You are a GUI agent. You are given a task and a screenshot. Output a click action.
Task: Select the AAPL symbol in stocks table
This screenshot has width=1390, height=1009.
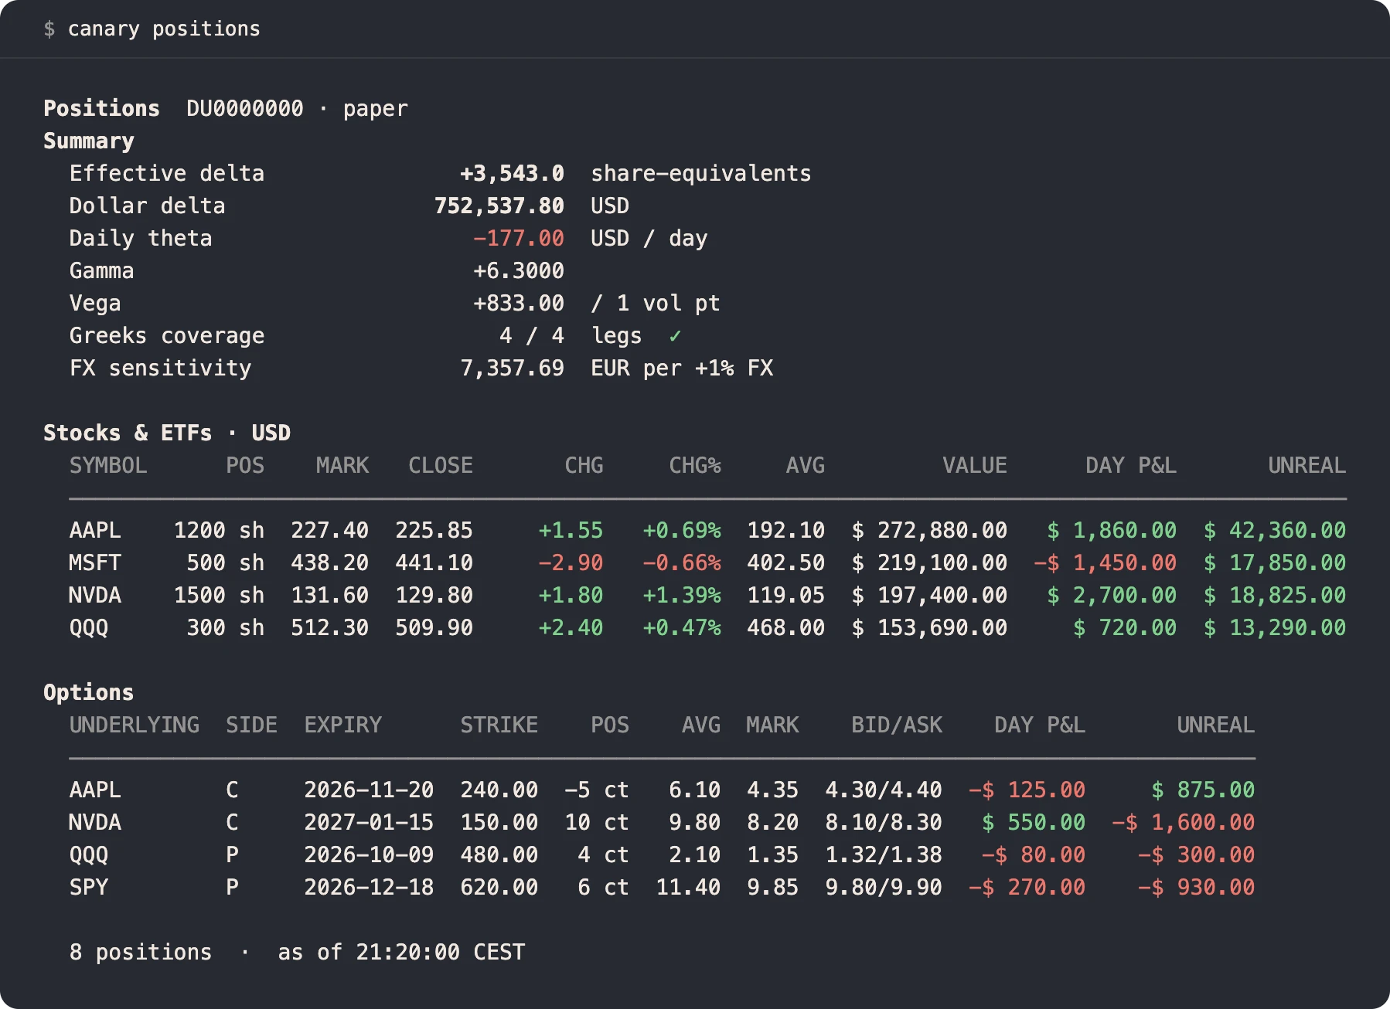coord(95,530)
